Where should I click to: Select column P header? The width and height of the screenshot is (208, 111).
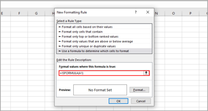click(x=190, y=13)
